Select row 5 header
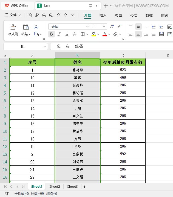 click(x=5, y=93)
